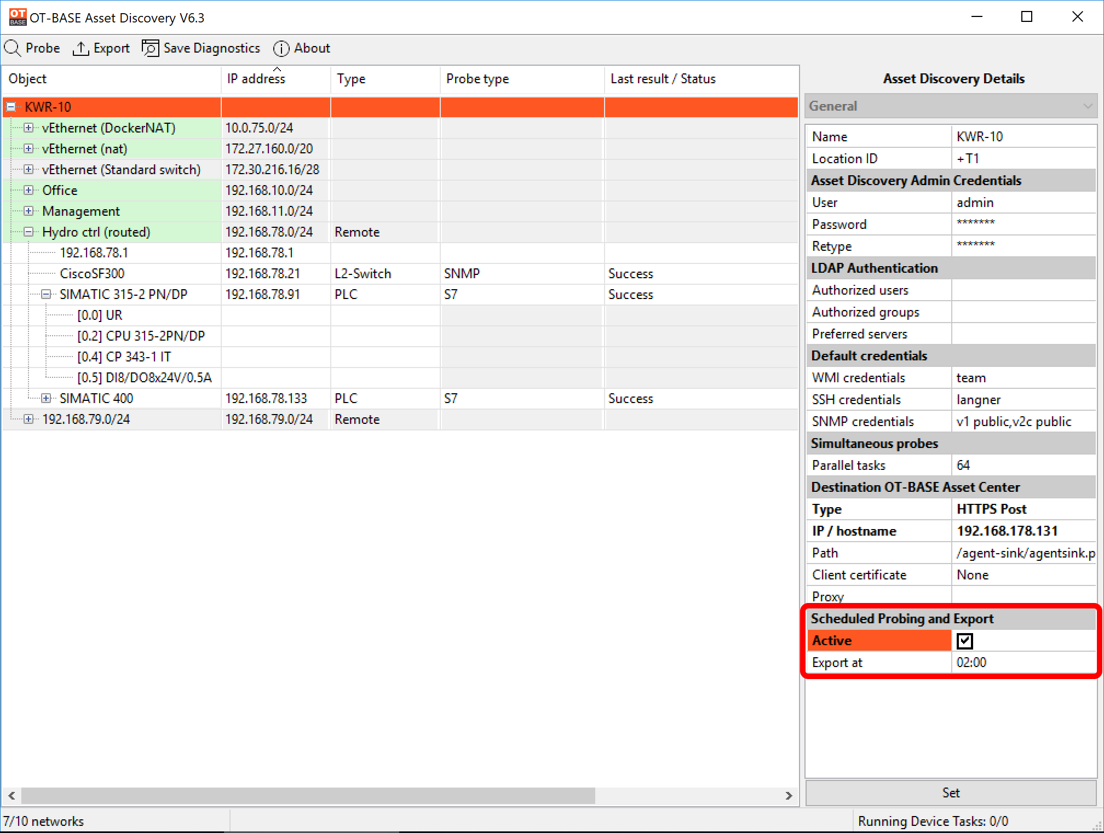Image resolution: width=1104 pixels, height=833 pixels.
Task: Expand the vEthernet (DockerNAT) network node
Action: click(28, 128)
